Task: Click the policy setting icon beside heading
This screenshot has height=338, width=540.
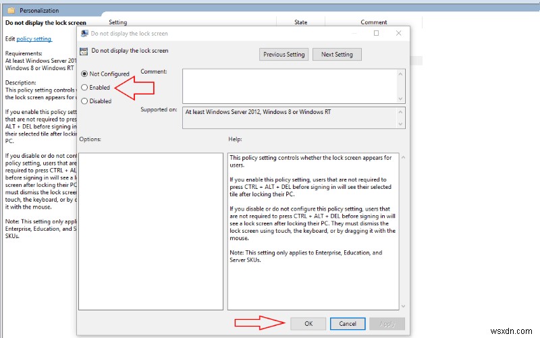Action: [84, 51]
